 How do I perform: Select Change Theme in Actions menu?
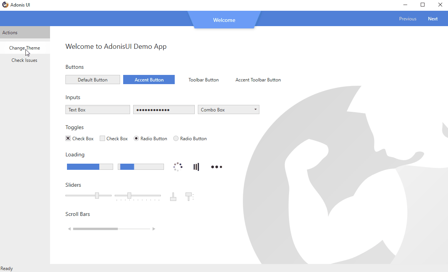click(25, 48)
